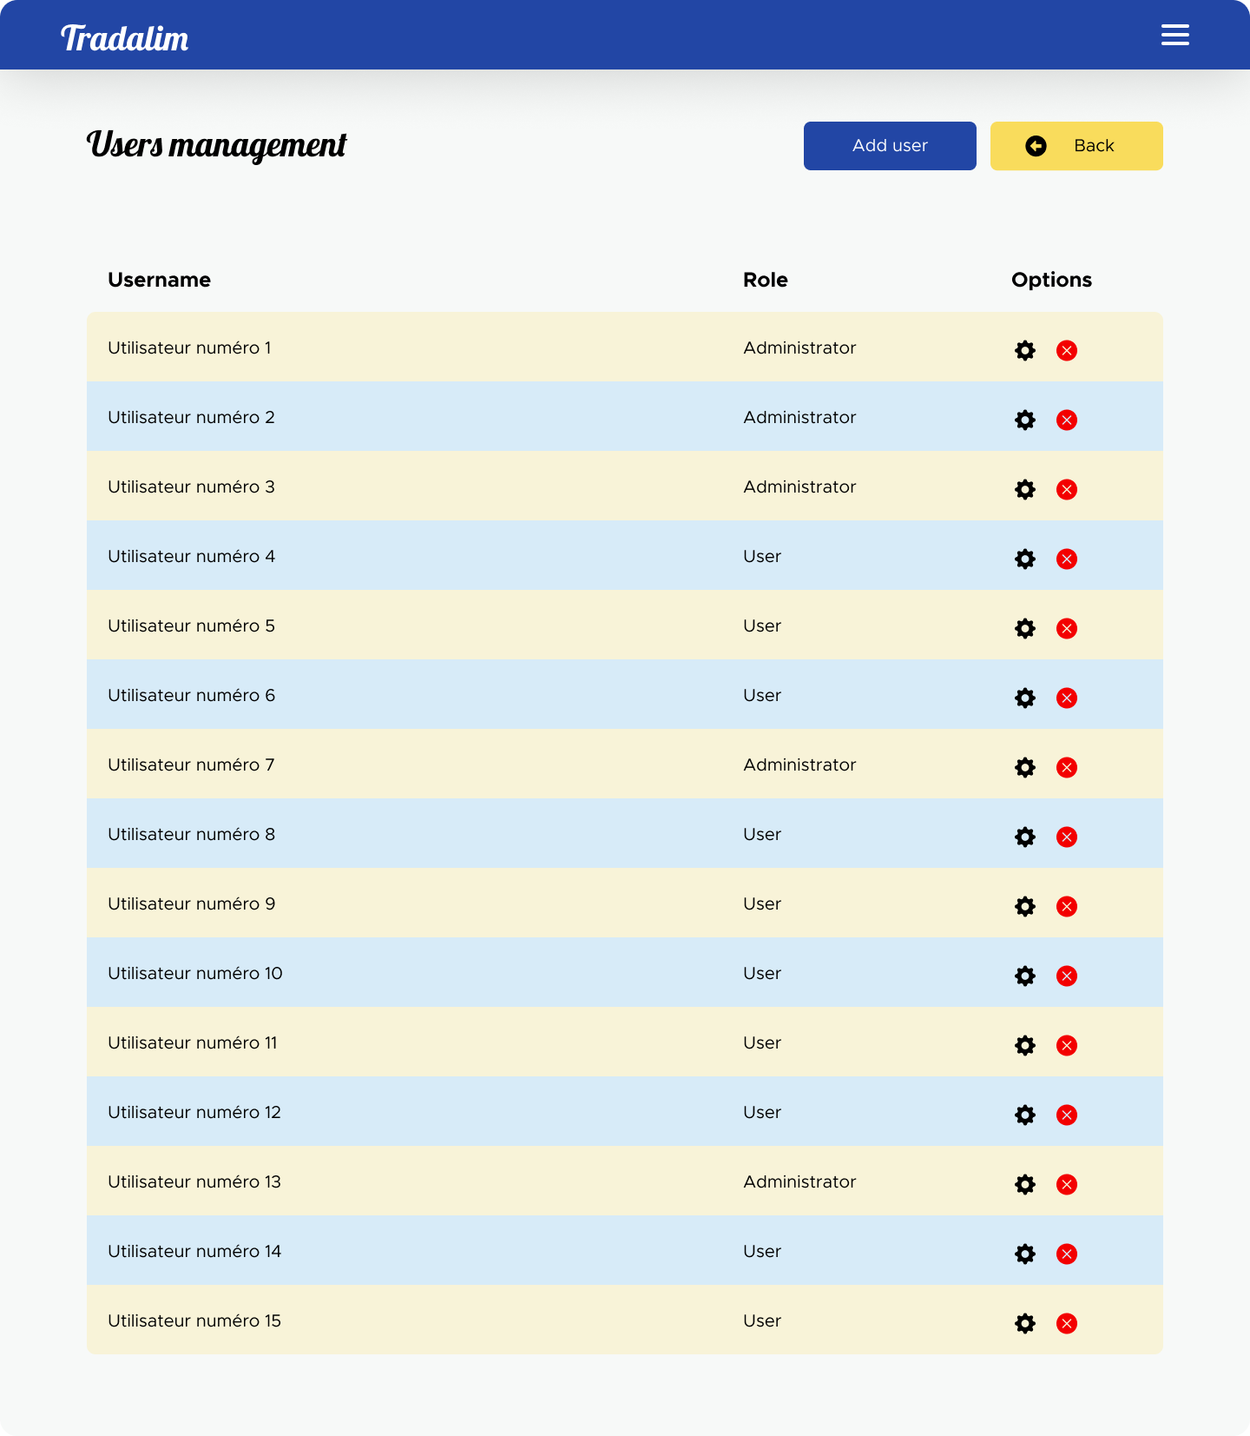Click the Add user button

pos(890,146)
